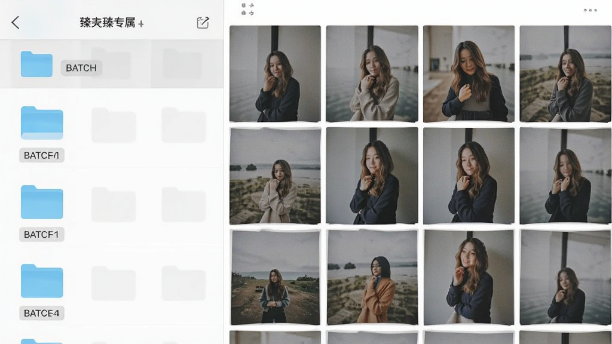Go back using the left arrow
The width and height of the screenshot is (612, 344).
(x=15, y=23)
